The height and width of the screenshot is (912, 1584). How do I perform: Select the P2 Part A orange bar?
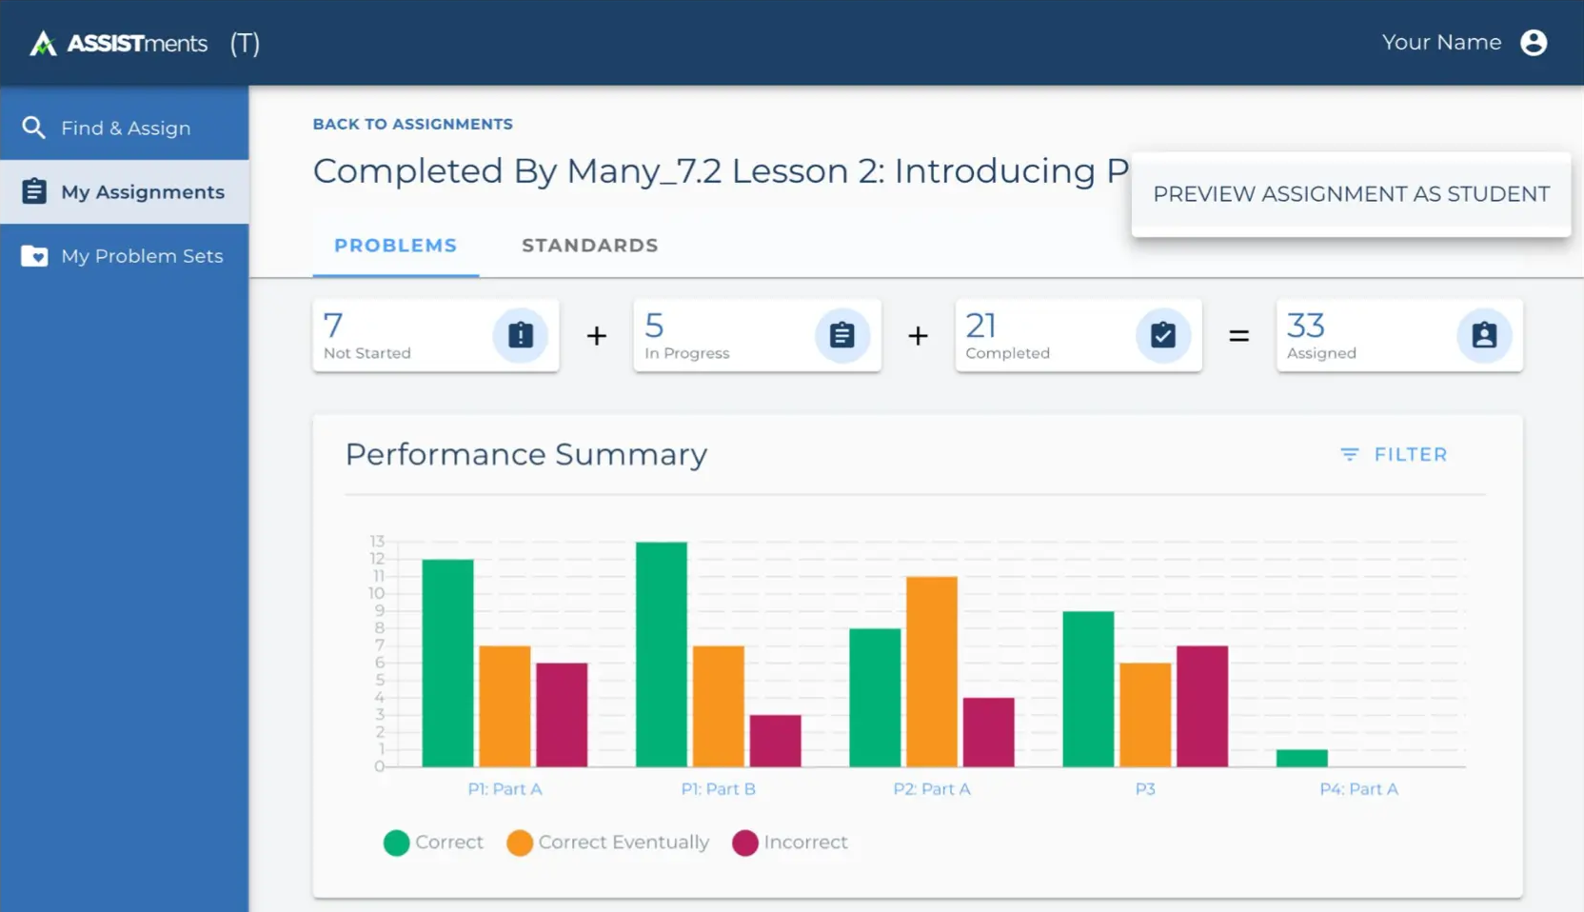click(930, 671)
